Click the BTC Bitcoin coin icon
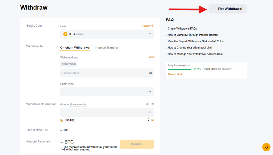The width and height of the screenshot is (273, 155). 65,34
